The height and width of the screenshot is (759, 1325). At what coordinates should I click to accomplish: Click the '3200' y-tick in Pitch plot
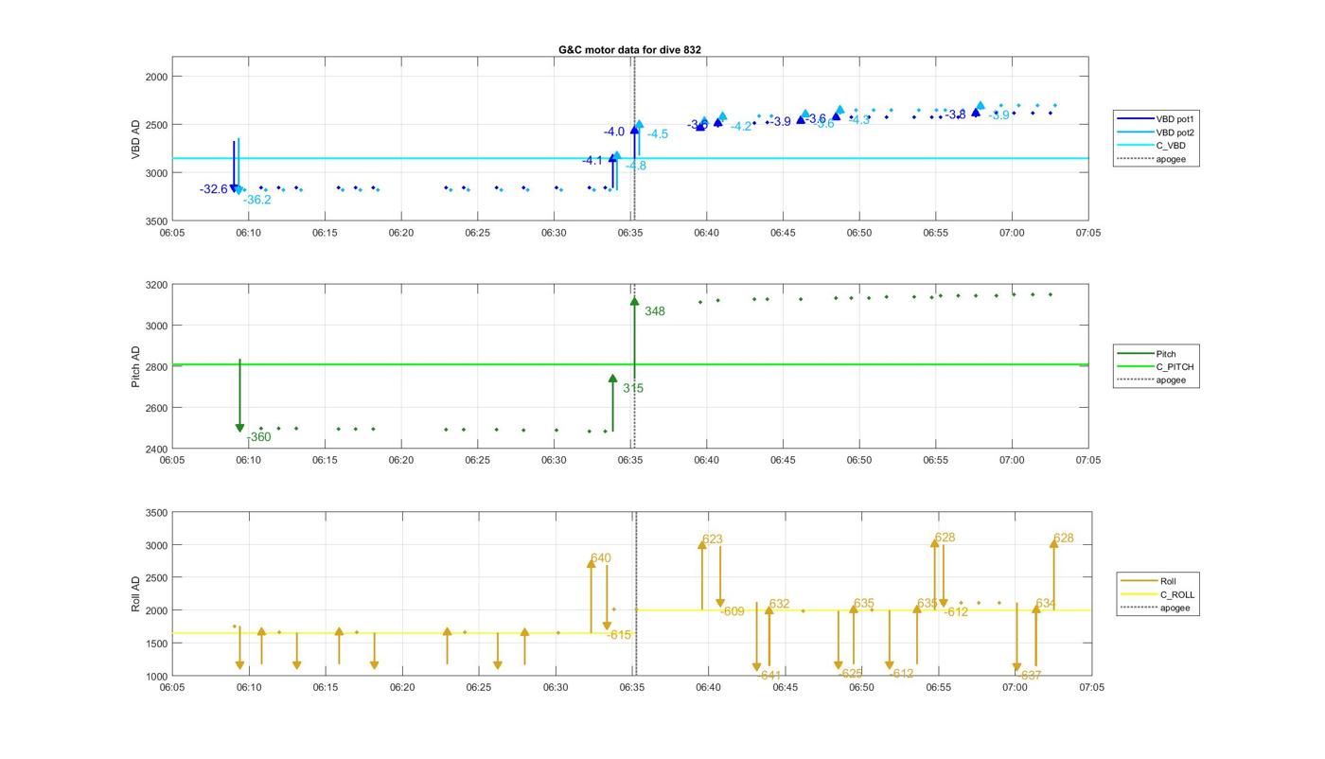[156, 285]
